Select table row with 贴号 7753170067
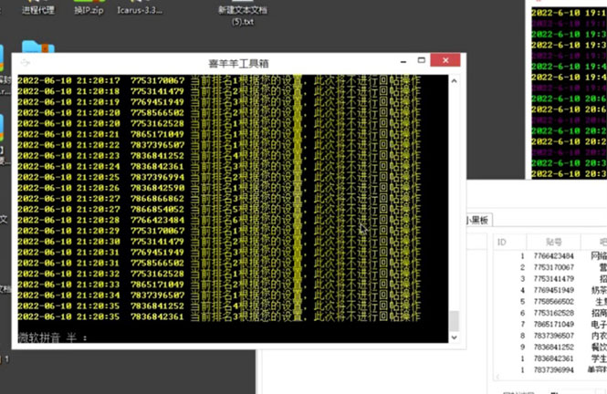Viewport: 607px width, 394px height. click(x=553, y=267)
